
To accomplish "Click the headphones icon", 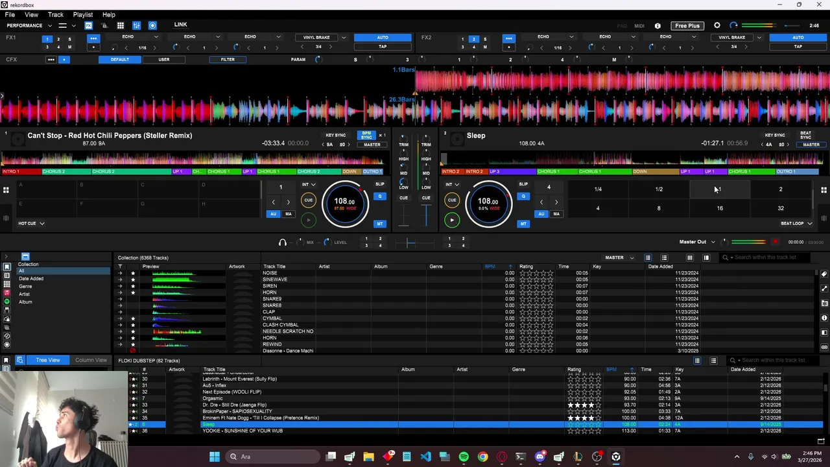I will [x=282, y=243].
